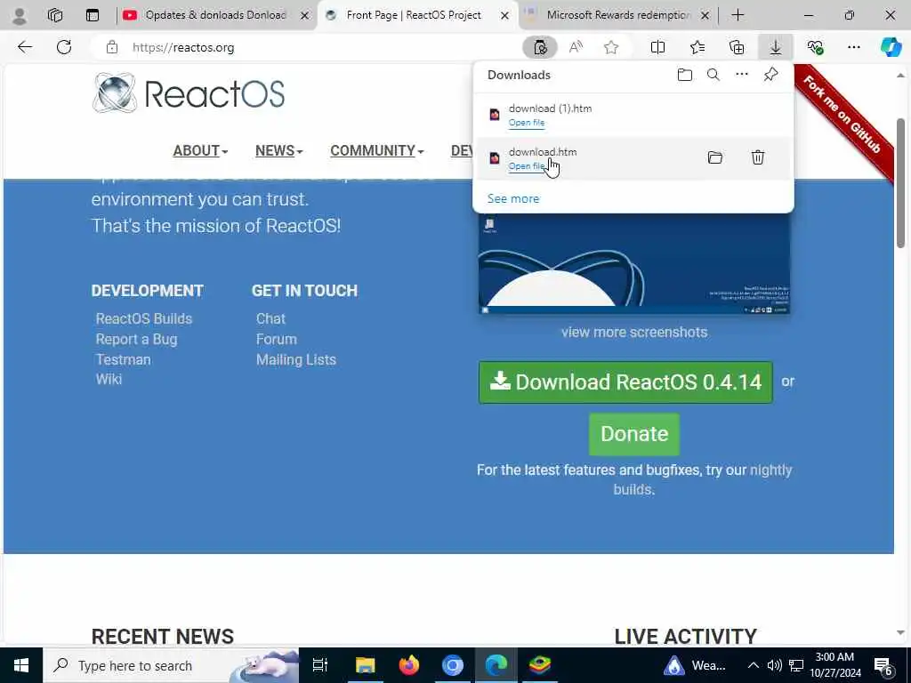
Task: Click the Read aloud icon
Action: (576, 47)
